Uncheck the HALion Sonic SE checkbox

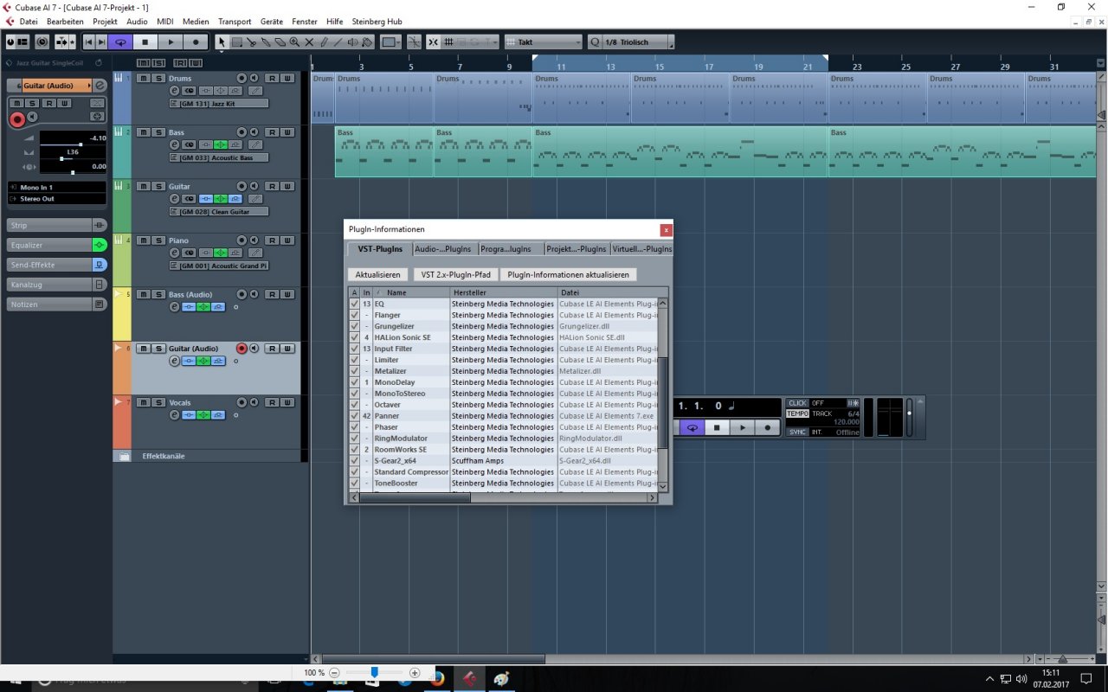click(x=354, y=337)
